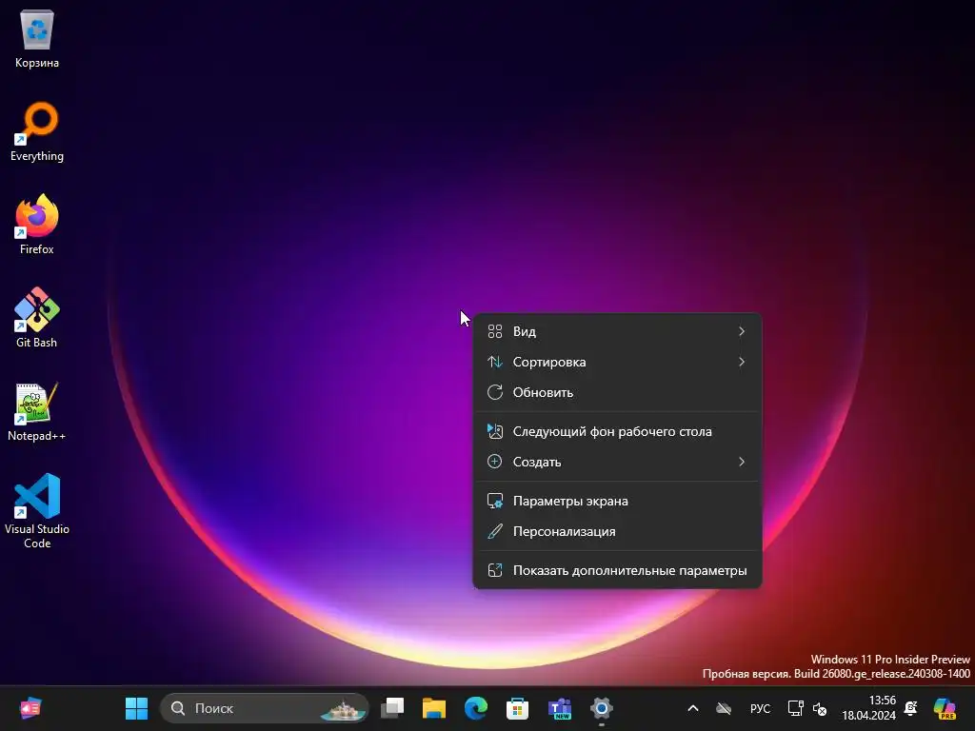Screen dimensions: 975x731
Task: Open Microsoft Store from the taskbar
Action: pyautogui.click(x=517, y=708)
